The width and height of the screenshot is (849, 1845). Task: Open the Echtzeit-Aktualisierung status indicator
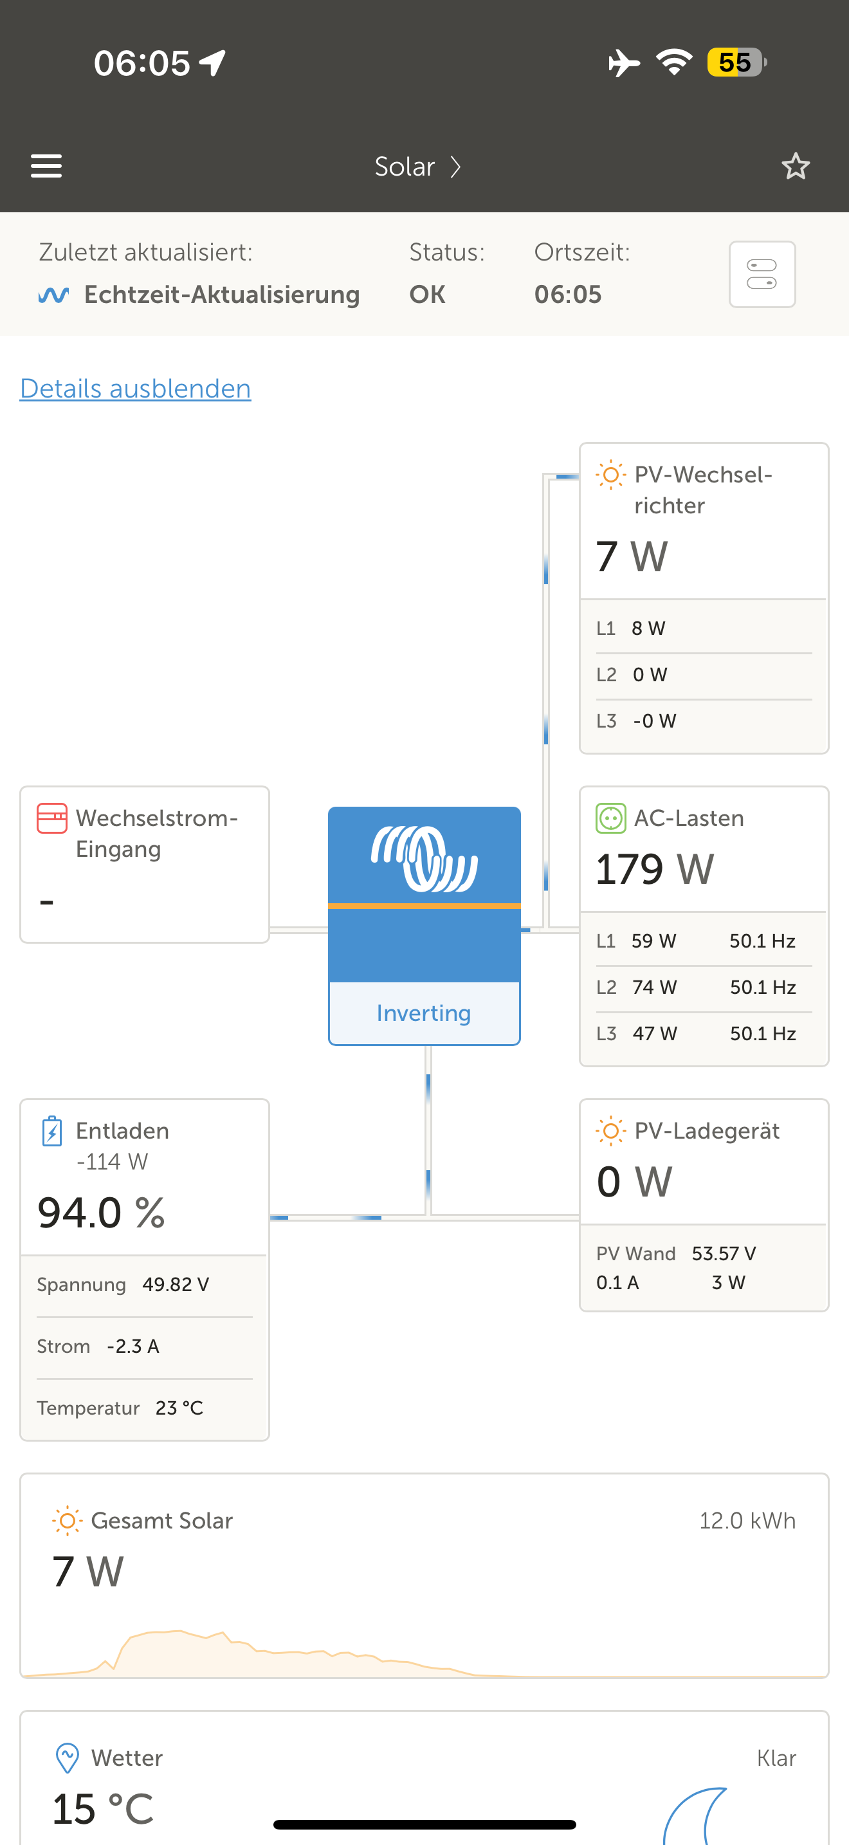[199, 295]
